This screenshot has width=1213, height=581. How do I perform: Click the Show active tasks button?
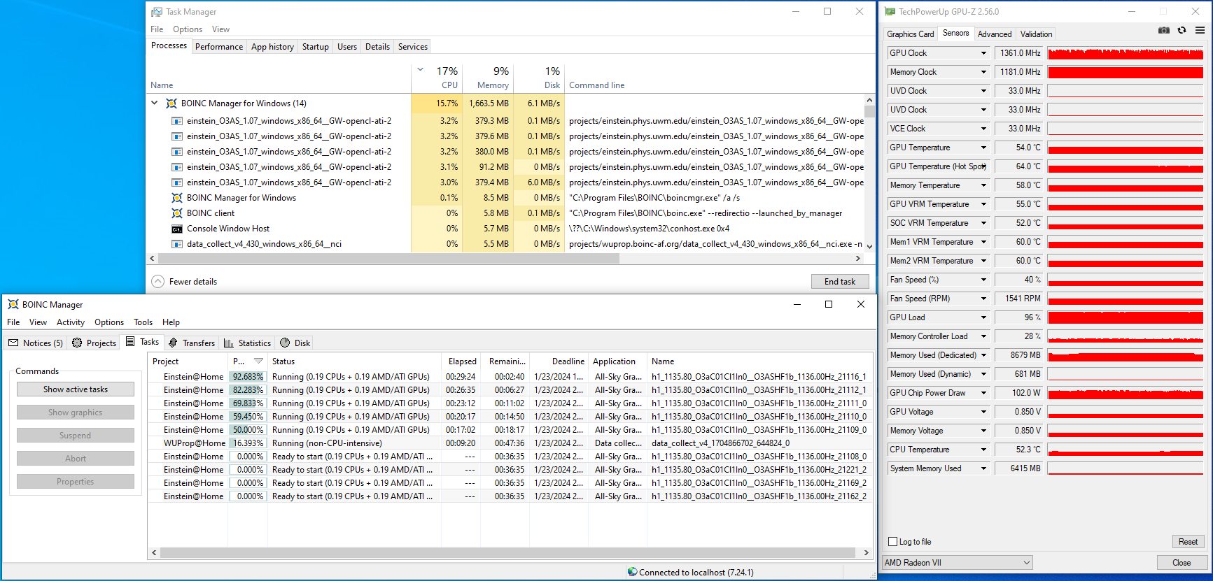[x=76, y=389]
